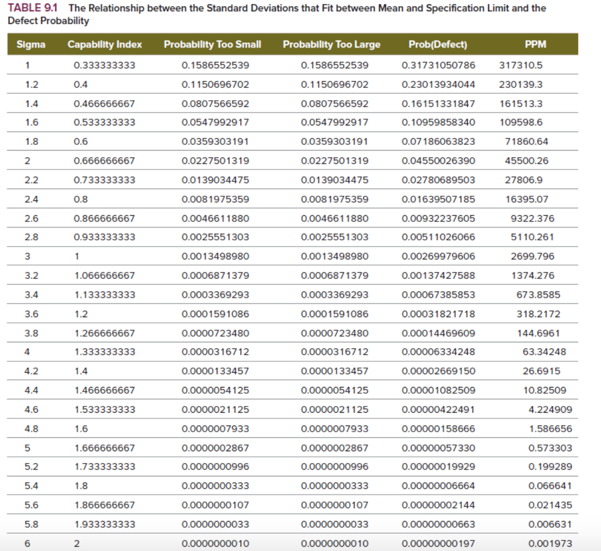This screenshot has width=601, height=551.
Task: Select capability index 1.466666667
Action: [x=104, y=390]
